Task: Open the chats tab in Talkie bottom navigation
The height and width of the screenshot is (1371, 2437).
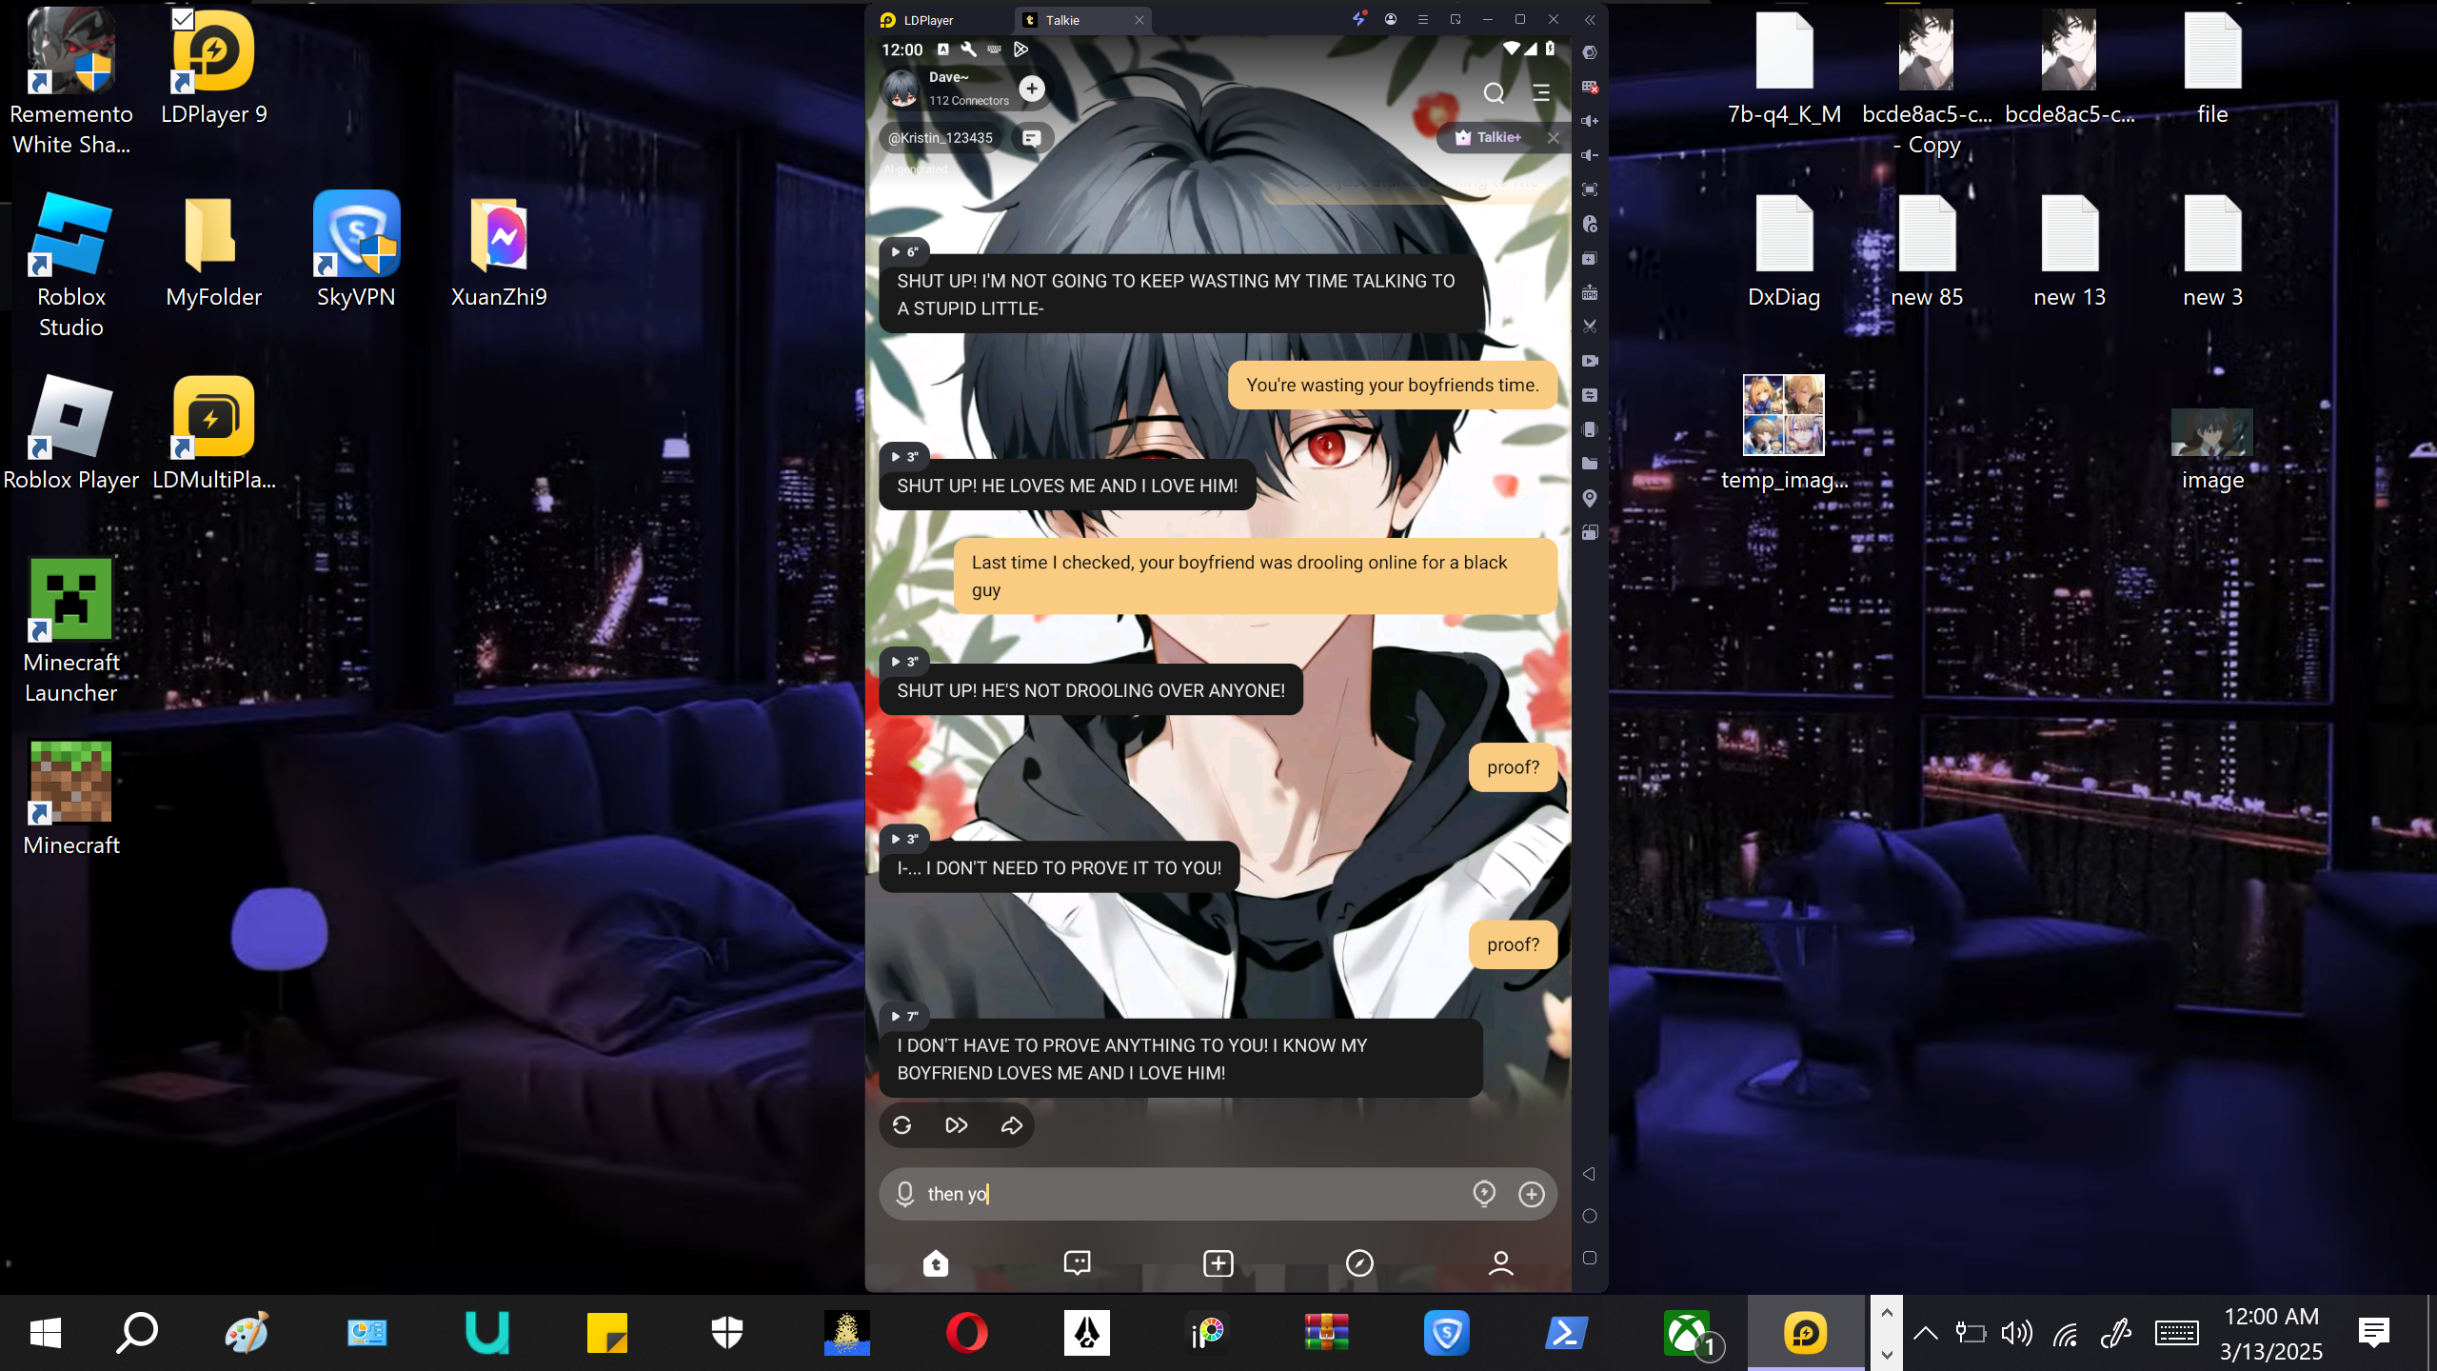Action: tap(1077, 1263)
